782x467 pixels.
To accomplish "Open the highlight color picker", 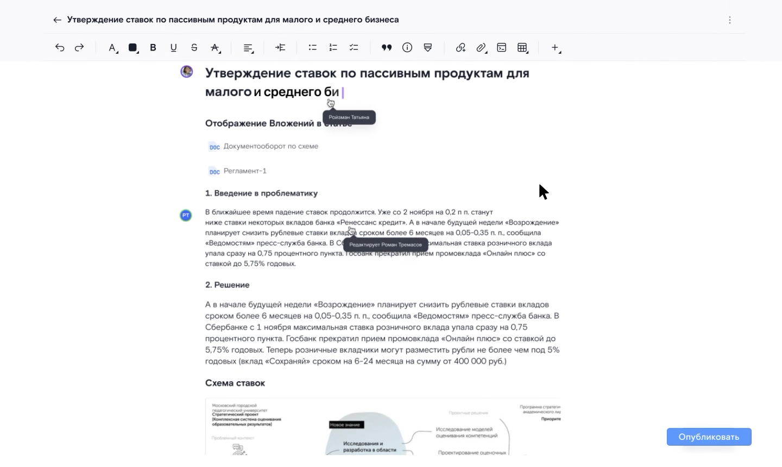I will (133, 48).
